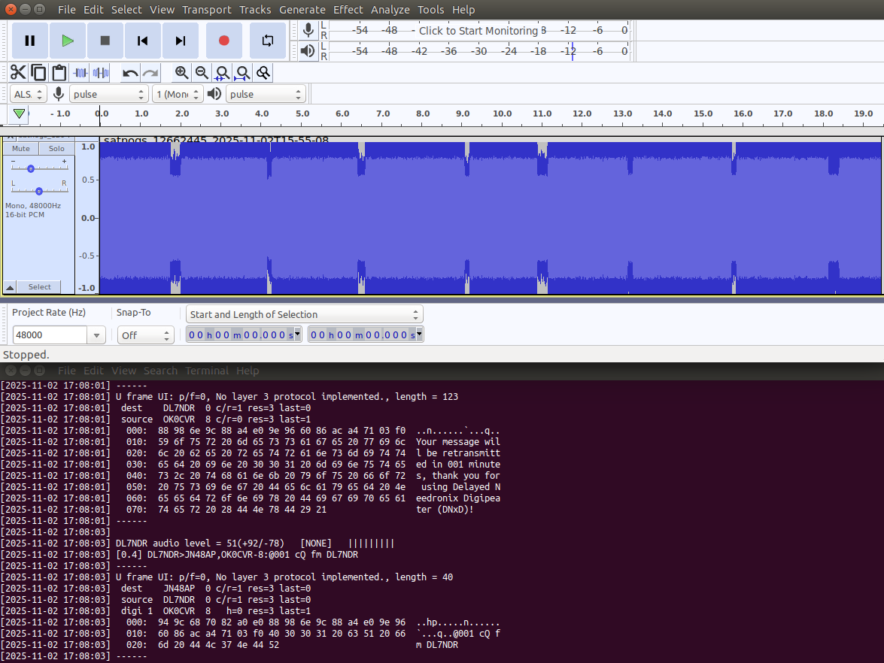
Task: Open the Snap-To Off dropdown
Action: (165, 335)
